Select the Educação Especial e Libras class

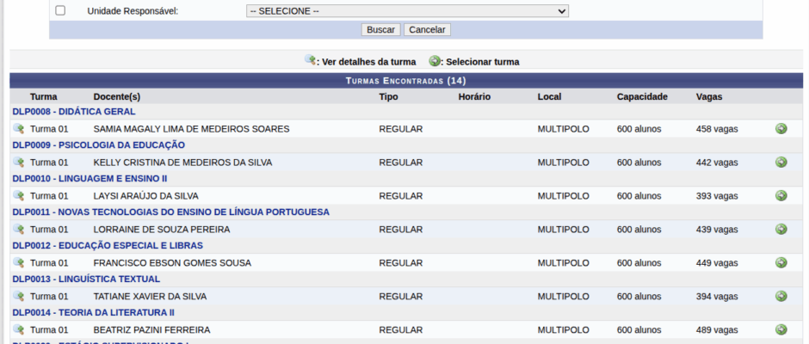click(x=781, y=263)
